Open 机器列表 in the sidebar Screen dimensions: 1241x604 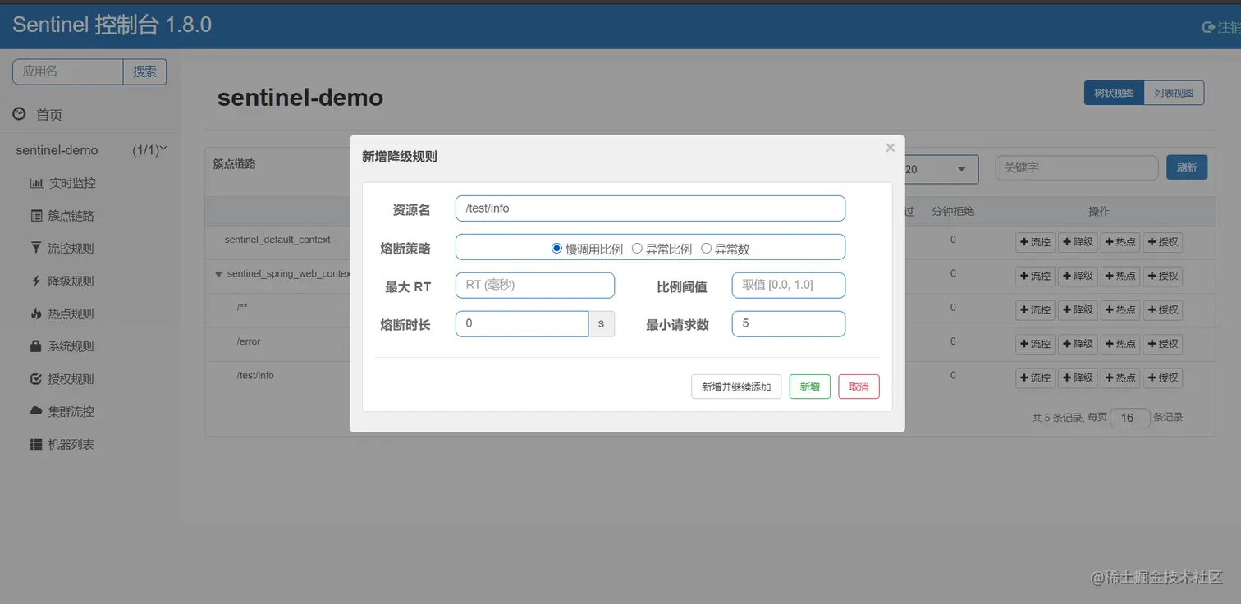[x=71, y=444]
